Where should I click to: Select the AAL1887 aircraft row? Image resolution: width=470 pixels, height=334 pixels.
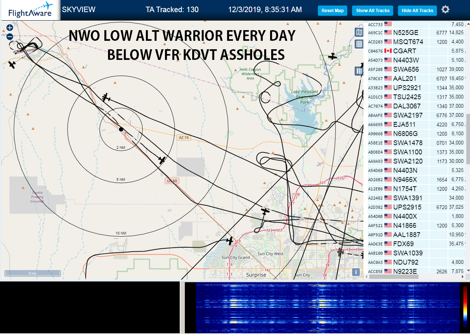pyautogui.click(x=417, y=235)
